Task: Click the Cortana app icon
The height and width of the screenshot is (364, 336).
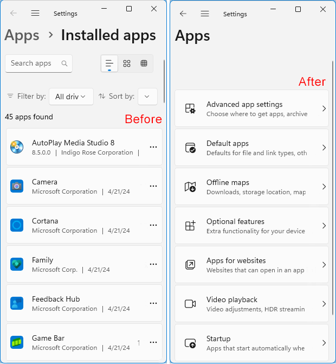Action: 17,225
